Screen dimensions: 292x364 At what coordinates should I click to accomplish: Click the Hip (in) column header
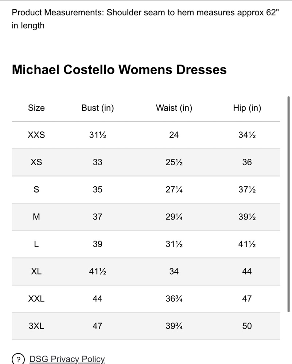pos(247,108)
